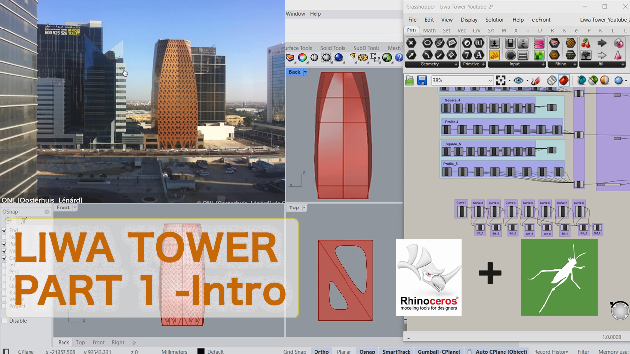Toggle the Disable checkbox in OSnap panel
Image resolution: width=630 pixels, height=354 pixels.
[x=5, y=321]
